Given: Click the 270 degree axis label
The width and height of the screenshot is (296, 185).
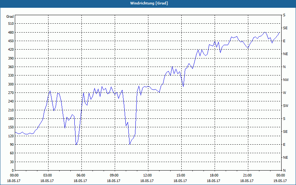Looking at the screenshot, I should pyautogui.click(x=11, y=93).
